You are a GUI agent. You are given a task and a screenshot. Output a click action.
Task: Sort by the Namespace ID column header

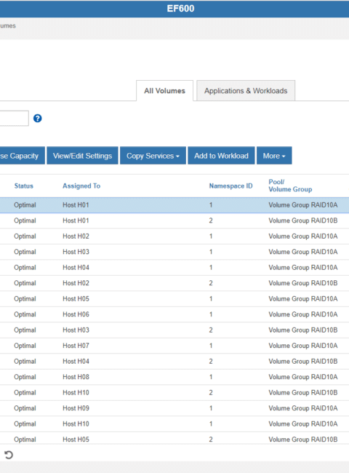[x=231, y=186]
